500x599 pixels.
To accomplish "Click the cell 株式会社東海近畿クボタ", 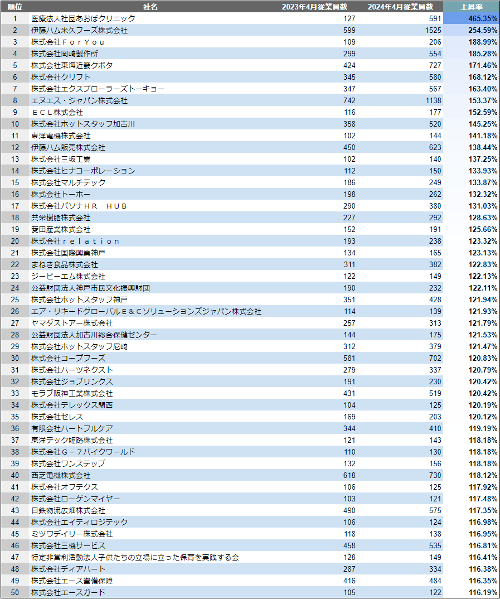I will pyautogui.click(x=72, y=65).
